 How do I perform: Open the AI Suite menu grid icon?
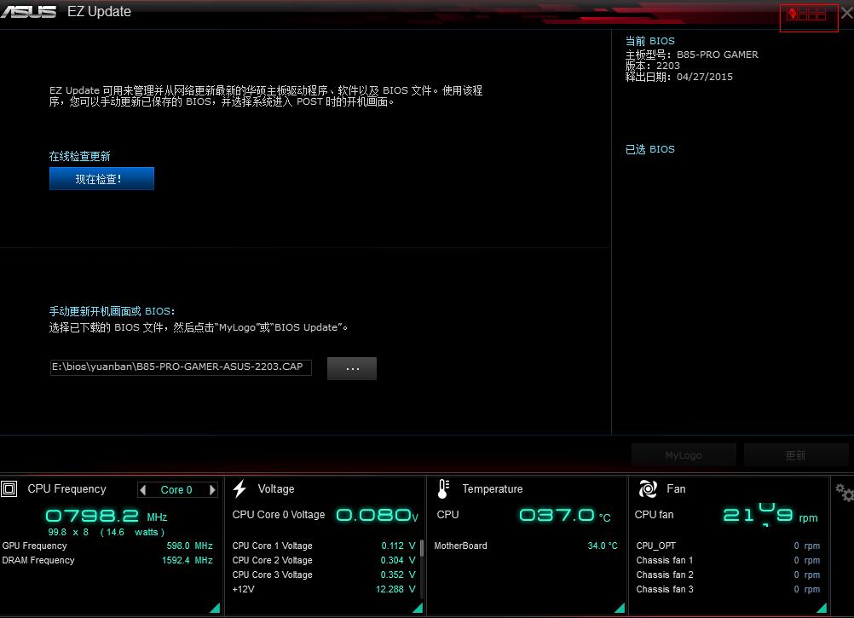[x=808, y=15]
